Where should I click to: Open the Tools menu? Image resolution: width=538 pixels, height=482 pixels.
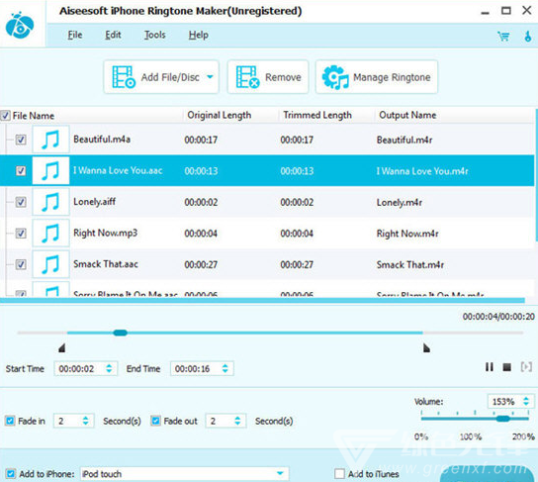(x=154, y=35)
